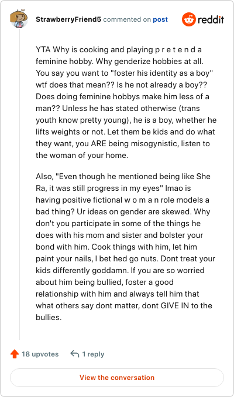The image size is (234, 397).
Task: Click the StrawberryFriend5 user avatar
Action: pyautogui.click(x=19, y=19)
